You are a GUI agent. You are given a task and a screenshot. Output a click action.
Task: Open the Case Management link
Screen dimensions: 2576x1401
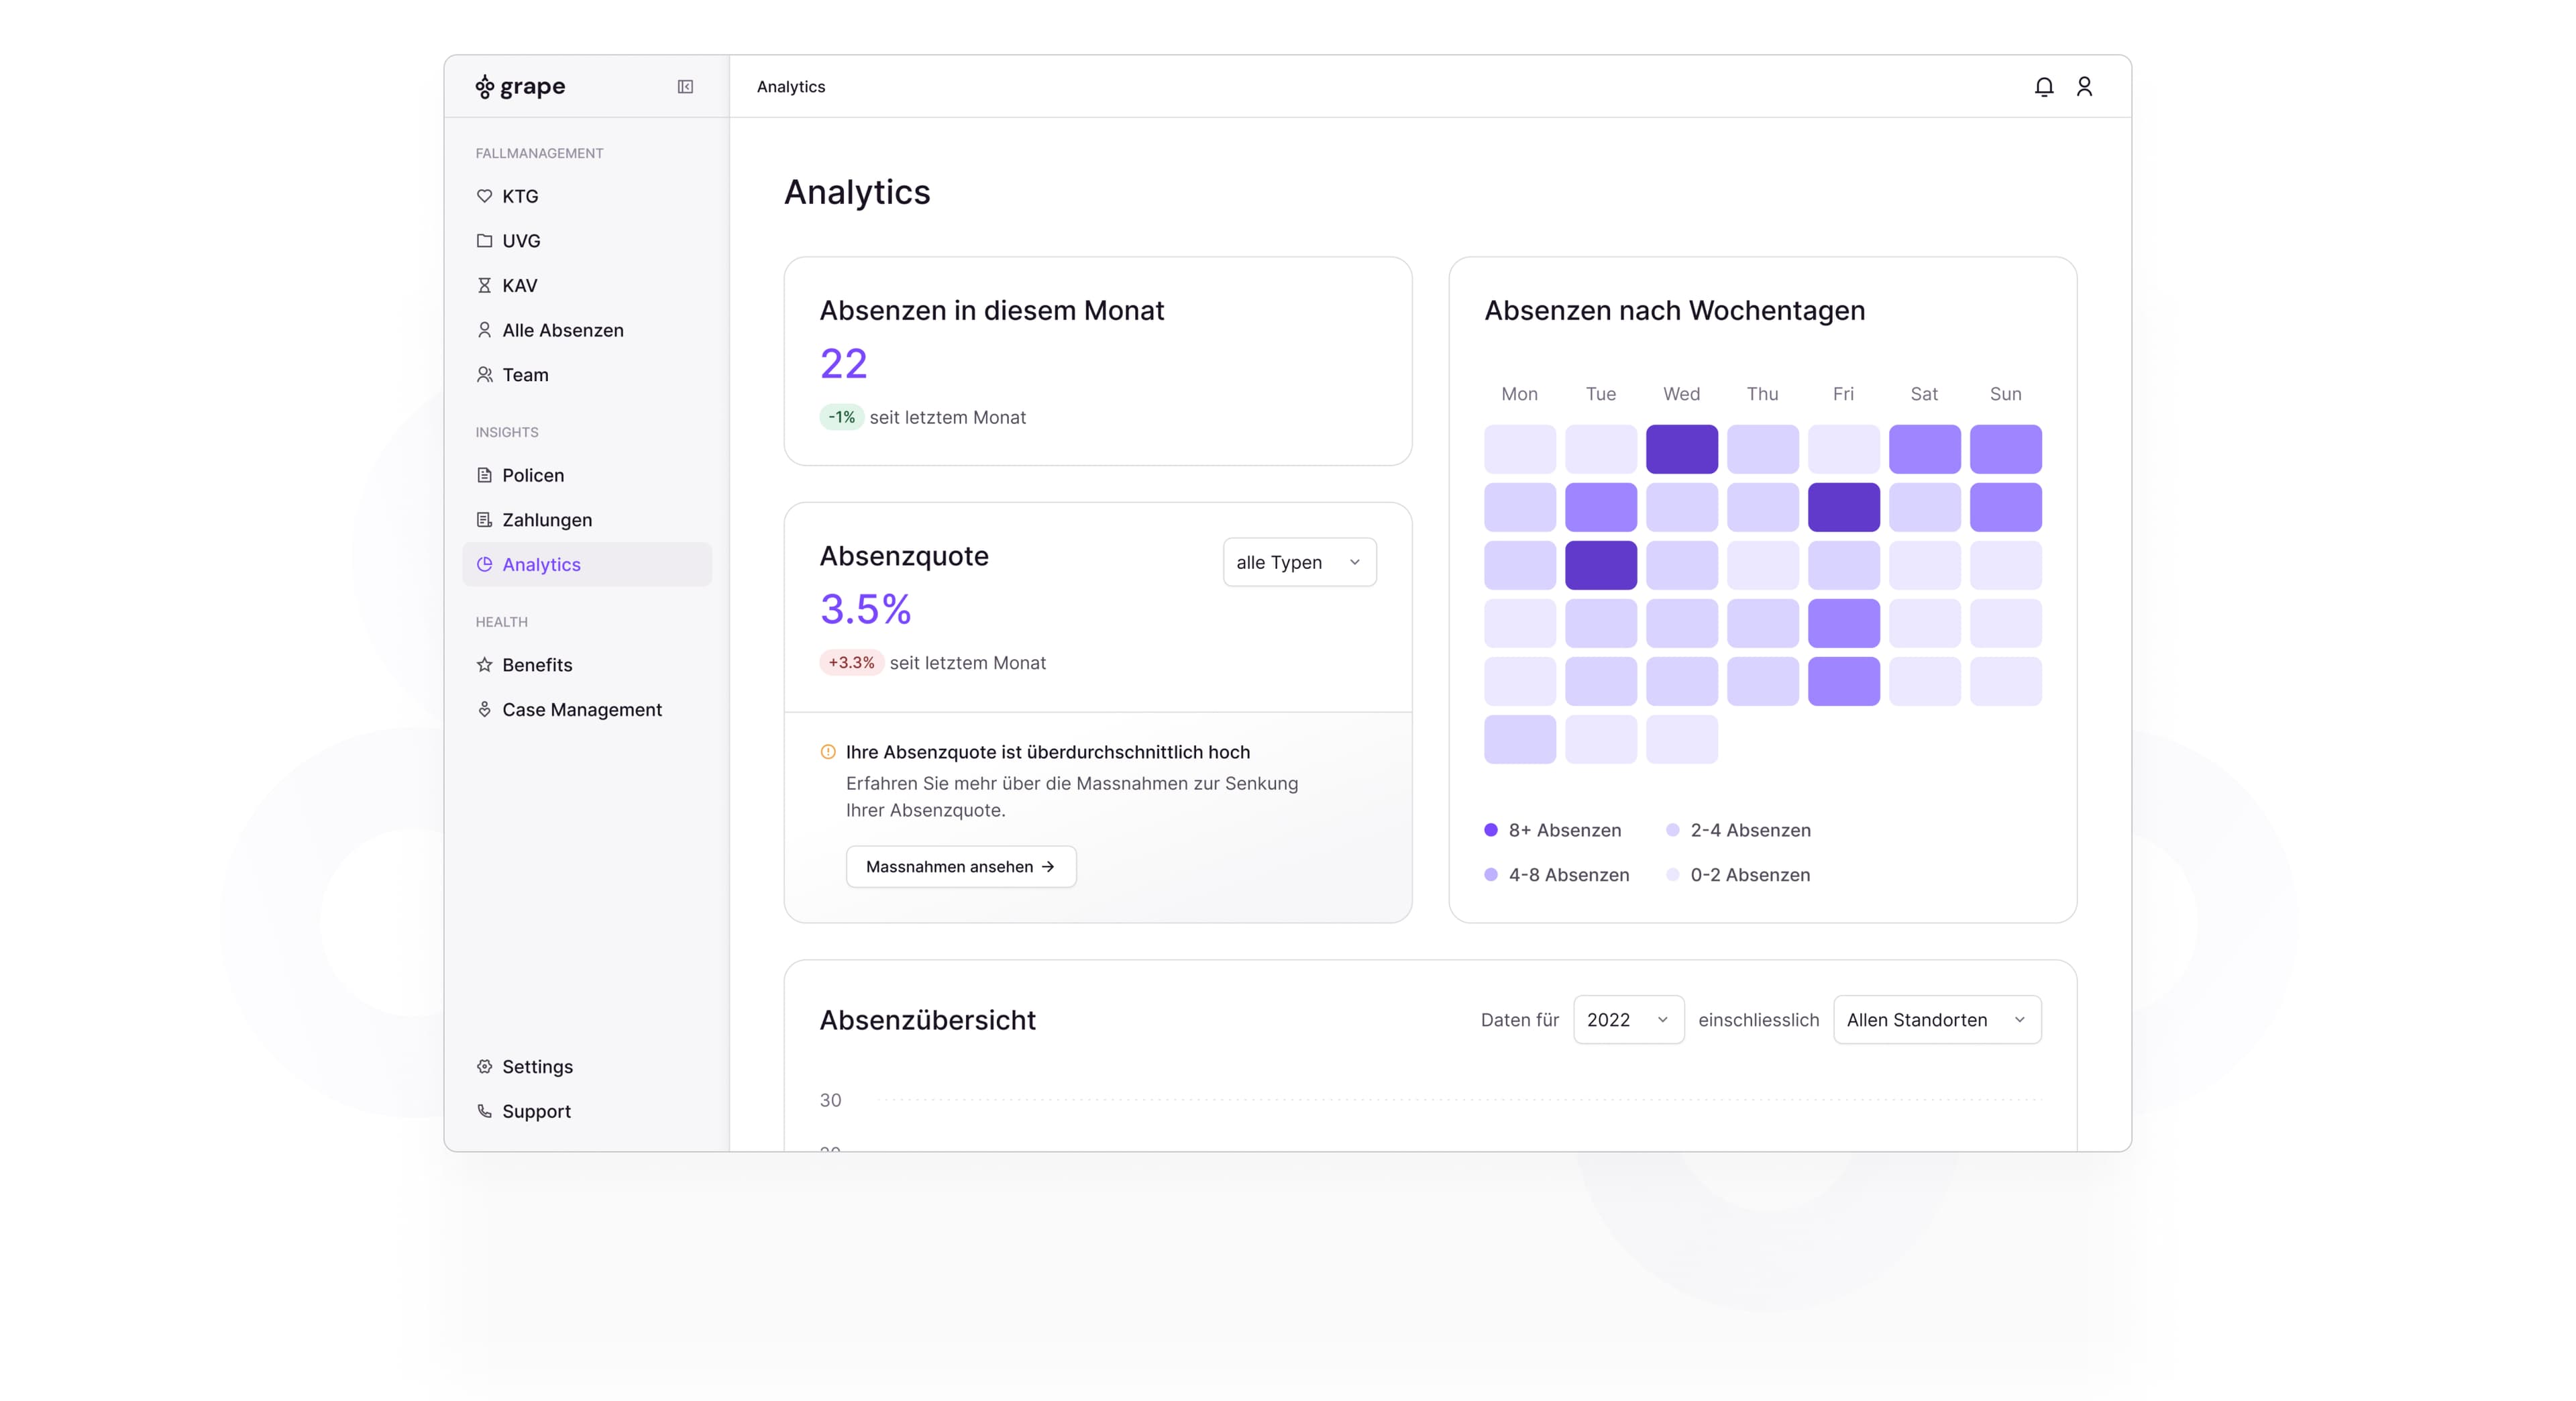(x=581, y=710)
